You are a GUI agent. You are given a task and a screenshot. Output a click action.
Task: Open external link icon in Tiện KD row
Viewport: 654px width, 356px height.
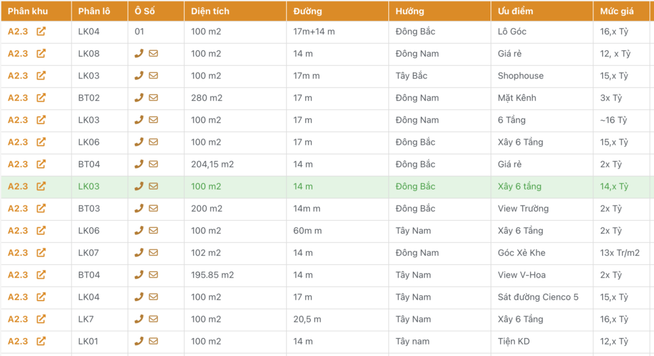coord(41,341)
